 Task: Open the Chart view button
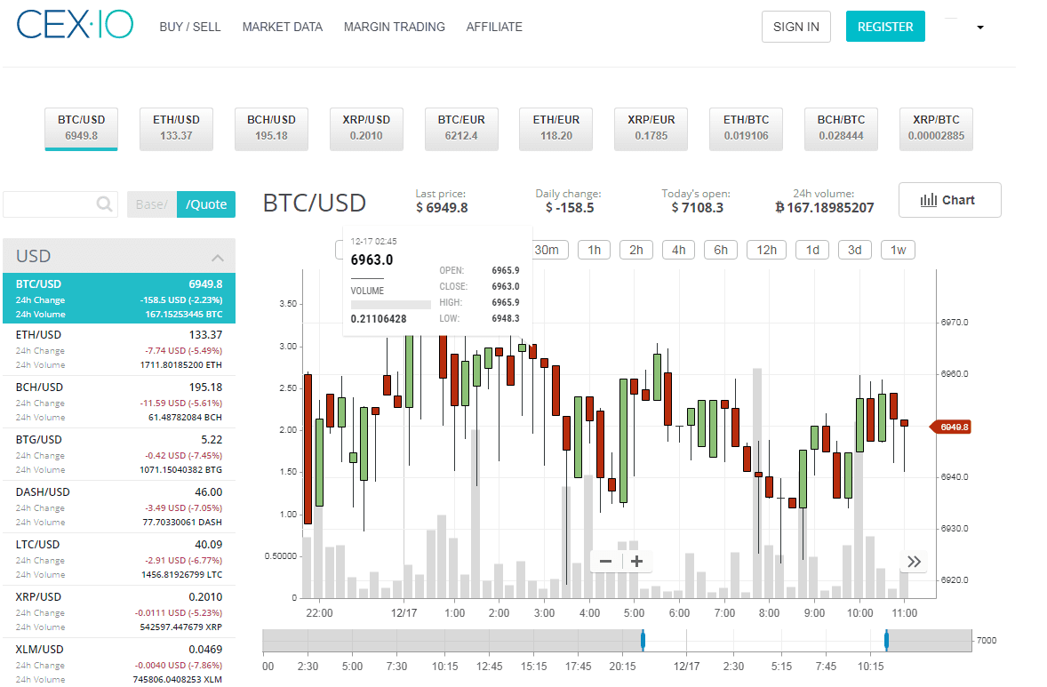pos(949,200)
